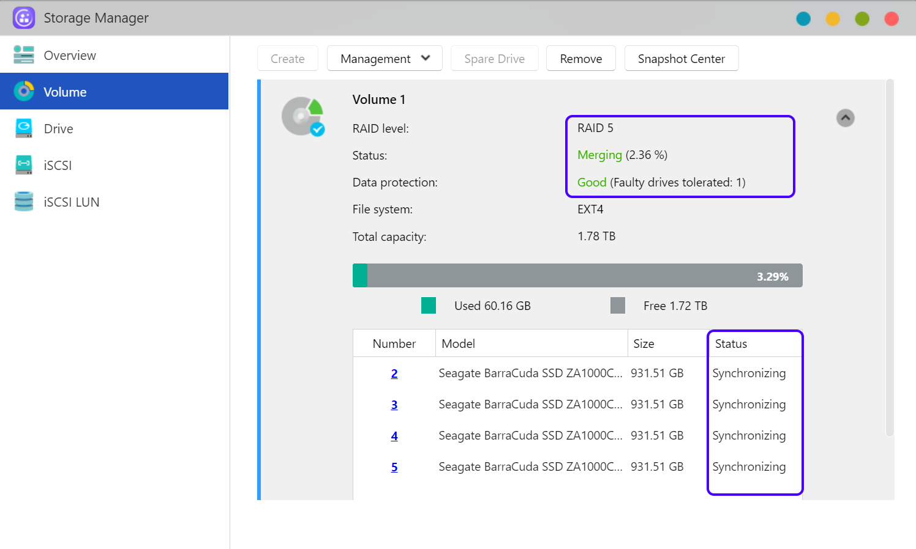Open the Overview section

tap(70, 56)
